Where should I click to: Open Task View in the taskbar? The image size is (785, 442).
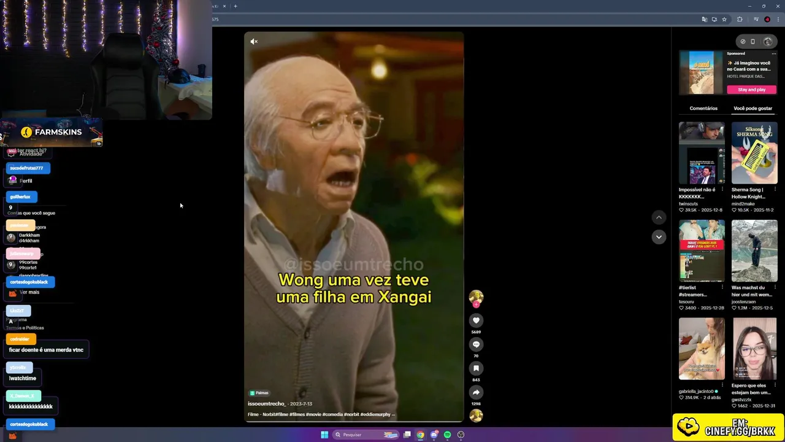pos(407,435)
